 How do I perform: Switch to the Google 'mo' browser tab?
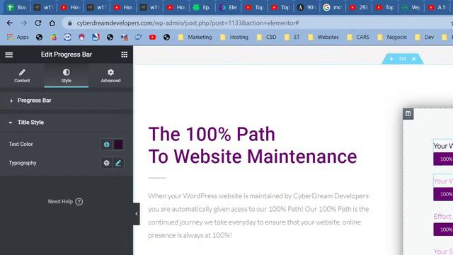[332, 8]
